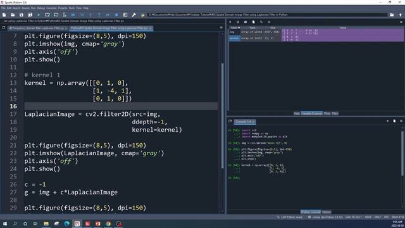Save data icon in Variable Explorer
Image resolution: width=405 pixels, height=228 pixels.
click(x=238, y=22)
